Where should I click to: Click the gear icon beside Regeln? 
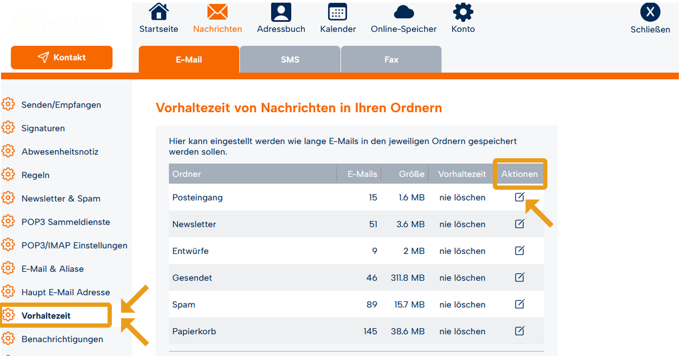click(8, 175)
